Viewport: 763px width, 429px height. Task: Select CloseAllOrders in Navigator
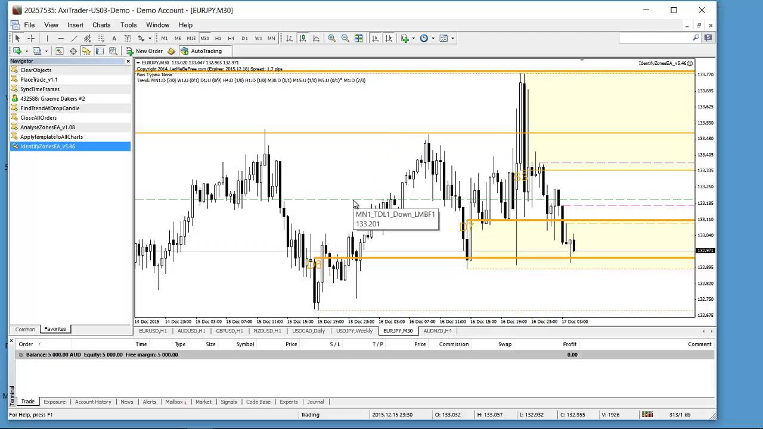pyautogui.click(x=39, y=117)
